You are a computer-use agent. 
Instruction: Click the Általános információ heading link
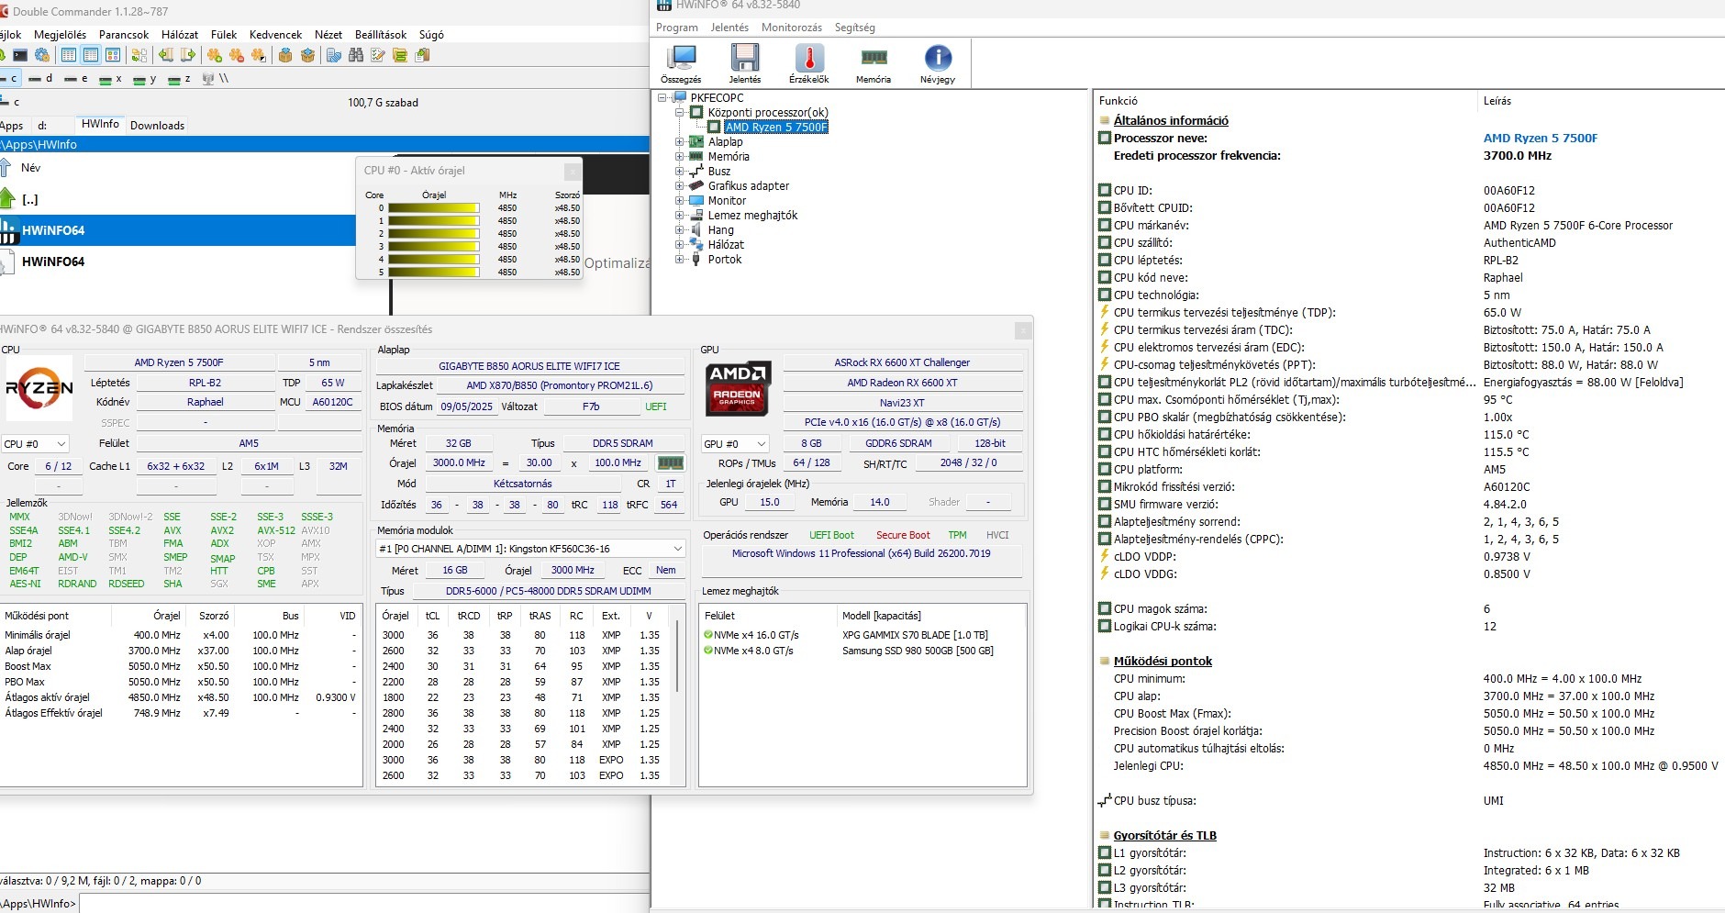pos(1170,120)
